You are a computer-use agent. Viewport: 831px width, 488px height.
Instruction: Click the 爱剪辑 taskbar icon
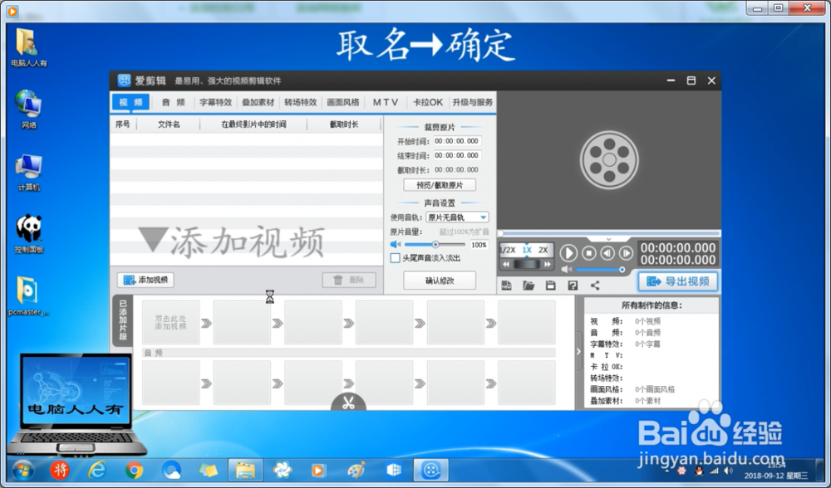tap(430, 470)
